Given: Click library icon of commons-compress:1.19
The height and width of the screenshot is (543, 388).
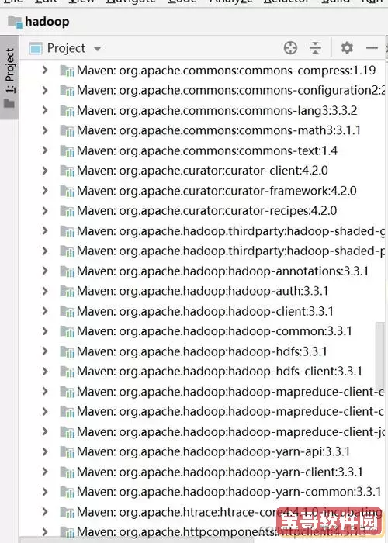Looking at the screenshot, I should pyautogui.click(x=68, y=71).
